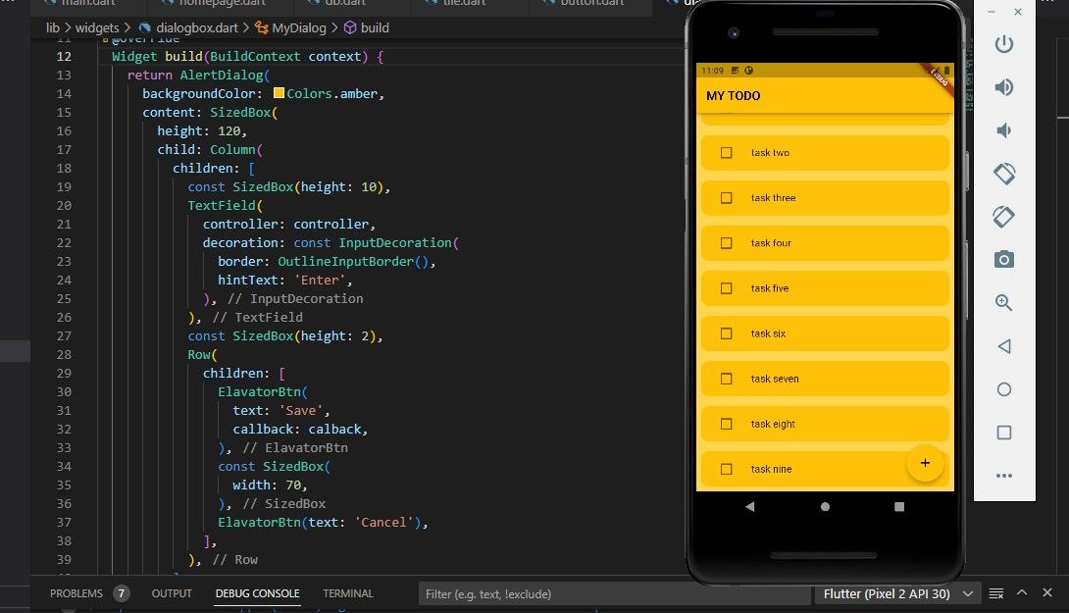Click the amber color swatch on line 14
The height and width of the screenshot is (613, 1069).
pos(279,93)
